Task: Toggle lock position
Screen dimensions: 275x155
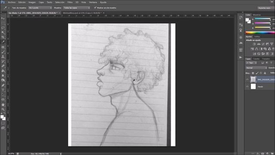Action: click(261, 73)
